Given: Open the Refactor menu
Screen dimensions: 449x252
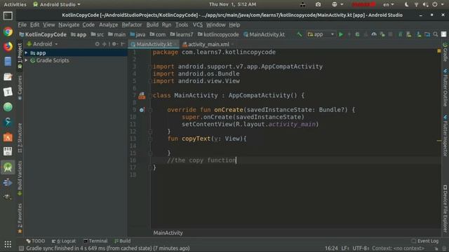Looking at the screenshot, I should point(132,25).
